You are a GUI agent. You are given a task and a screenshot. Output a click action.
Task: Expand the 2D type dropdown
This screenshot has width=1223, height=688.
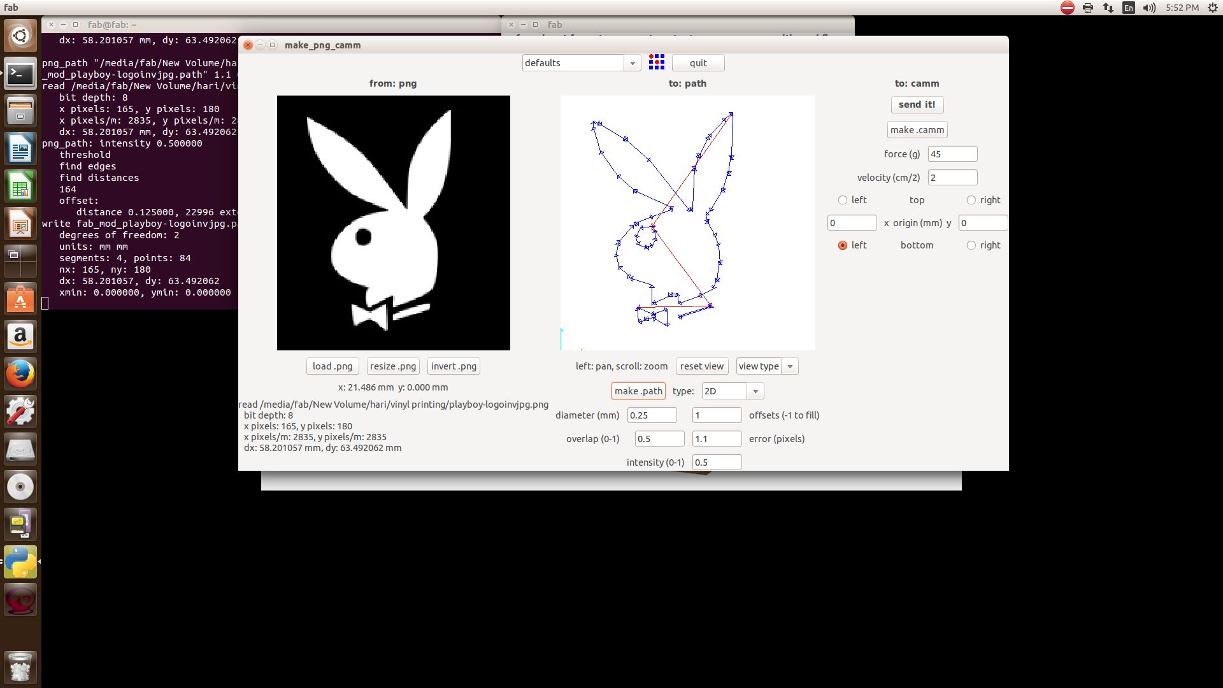[755, 391]
